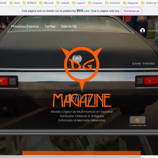Open the Diagramas bookmarks folder
This screenshot has height=158, width=158.
[x=131, y=3]
